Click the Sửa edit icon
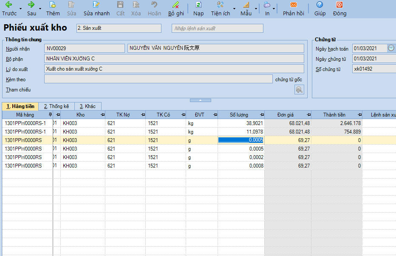 point(71,9)
